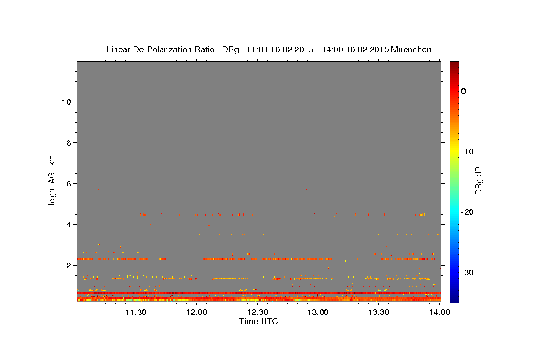Viewport: 545px width, 363px height.
Task: Click the plot title 'Linear De-Polarization Ratio LDRg'
Action: pyautogui.click(x=173, y=49)
